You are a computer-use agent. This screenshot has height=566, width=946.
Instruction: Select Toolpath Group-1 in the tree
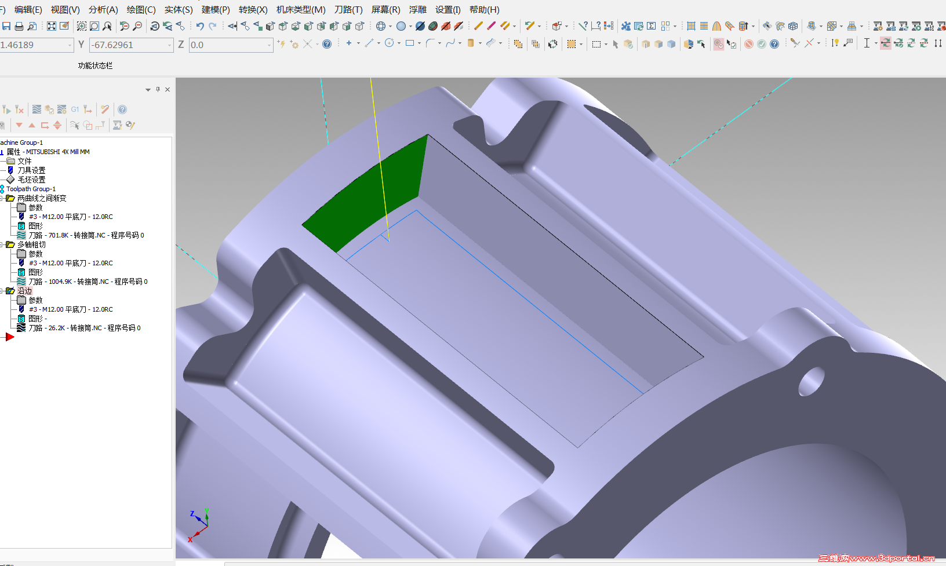point(31,189)
